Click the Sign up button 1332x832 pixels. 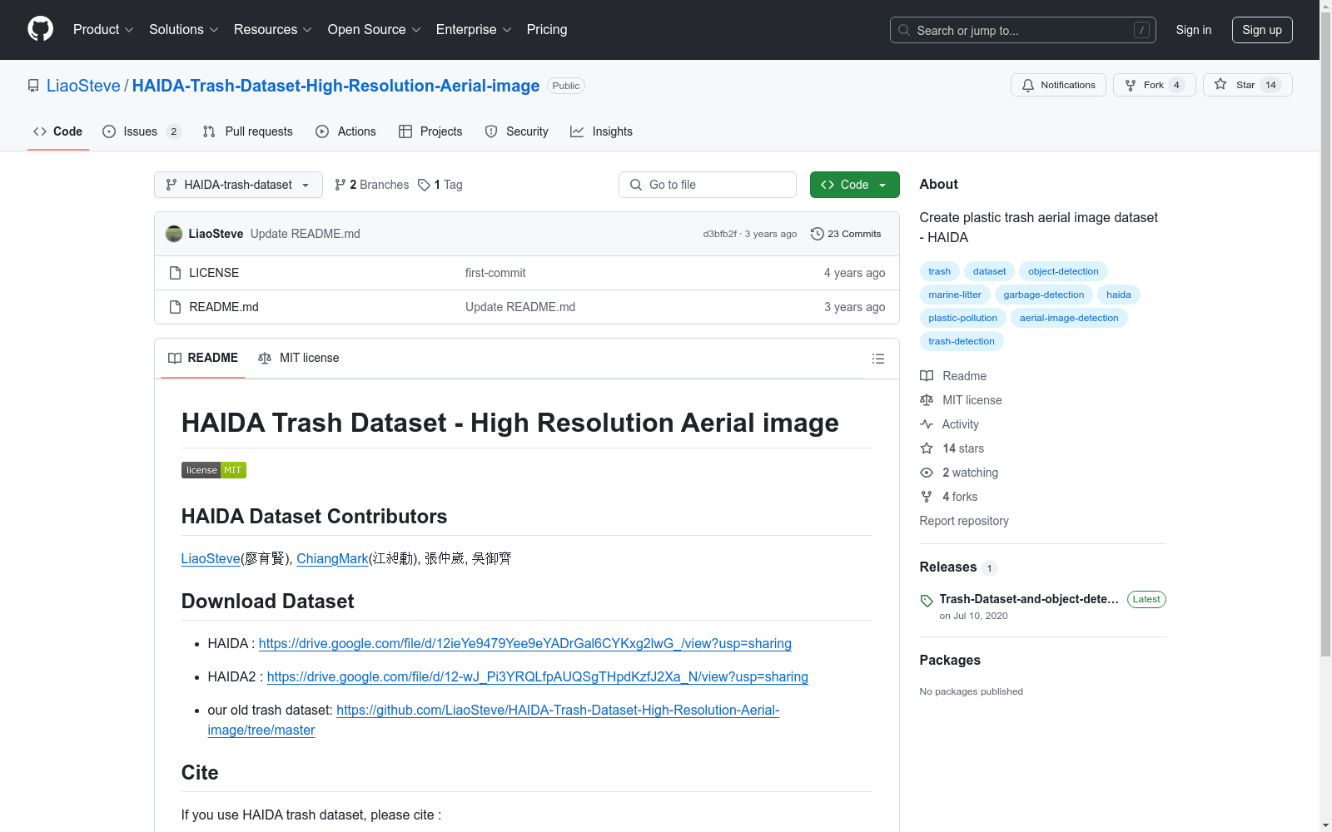1261,30
